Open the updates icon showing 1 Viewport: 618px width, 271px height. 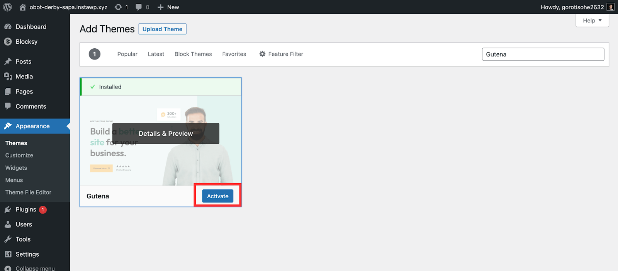tap(118, 7)
